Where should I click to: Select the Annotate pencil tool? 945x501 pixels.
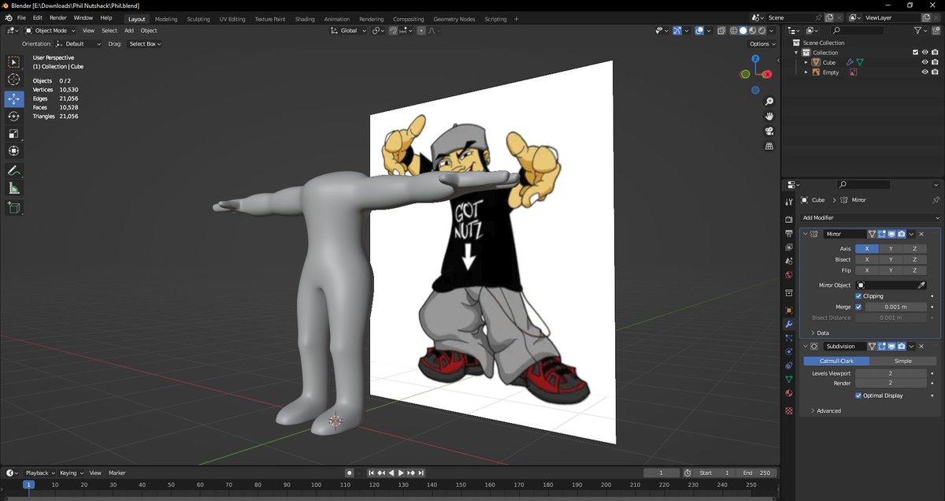14,171
